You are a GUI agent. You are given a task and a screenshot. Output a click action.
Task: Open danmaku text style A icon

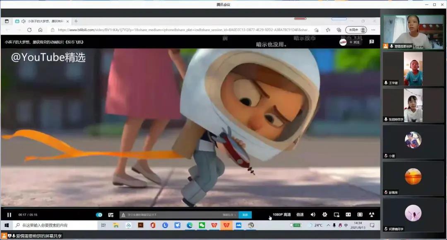click(x=123, y=215)
